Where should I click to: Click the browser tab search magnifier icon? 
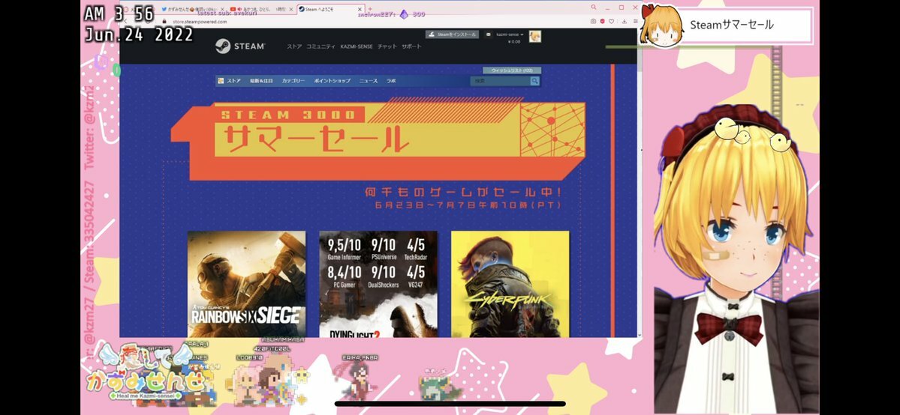[x=594, y=7]
